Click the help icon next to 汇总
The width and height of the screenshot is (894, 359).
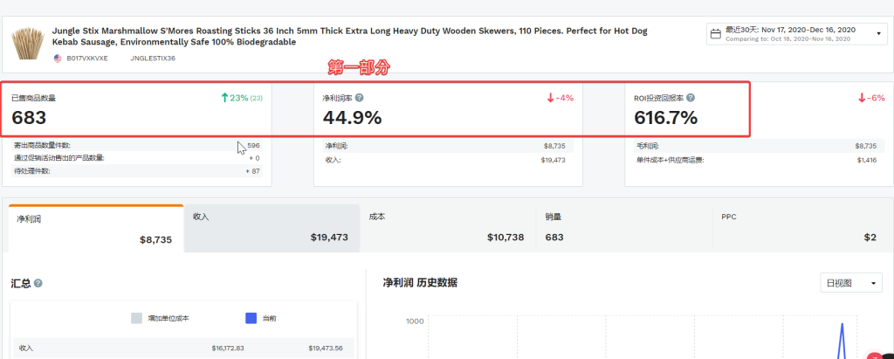coord(38,283)
